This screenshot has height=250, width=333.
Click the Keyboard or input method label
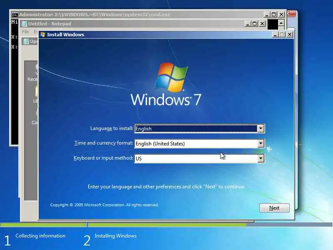point(103,158)
